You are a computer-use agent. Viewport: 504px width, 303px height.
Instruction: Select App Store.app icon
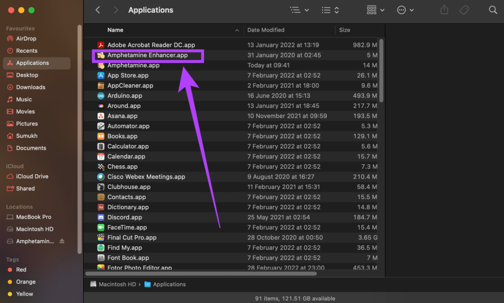pyautogui.click(x=101, y=76)
